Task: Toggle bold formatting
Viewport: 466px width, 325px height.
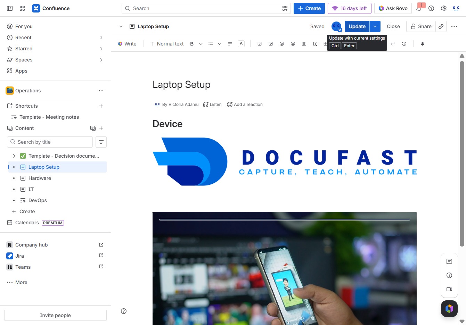Action: 192,44
